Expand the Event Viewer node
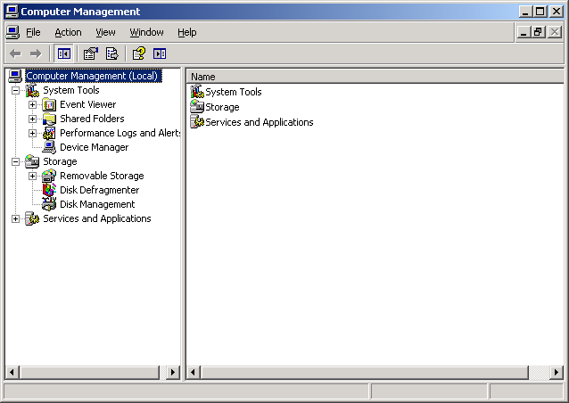The height and width of the screenshot is (403, 569). [32, 105]
